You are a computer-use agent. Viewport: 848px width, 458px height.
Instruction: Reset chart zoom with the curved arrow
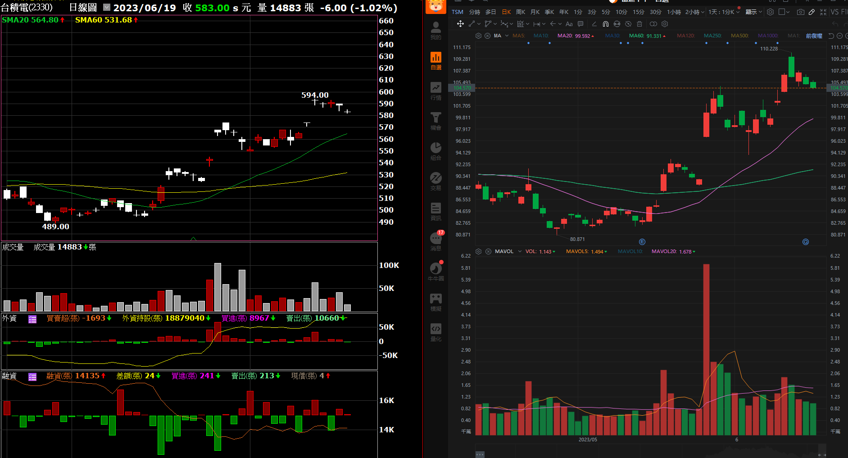click(831, 36)
